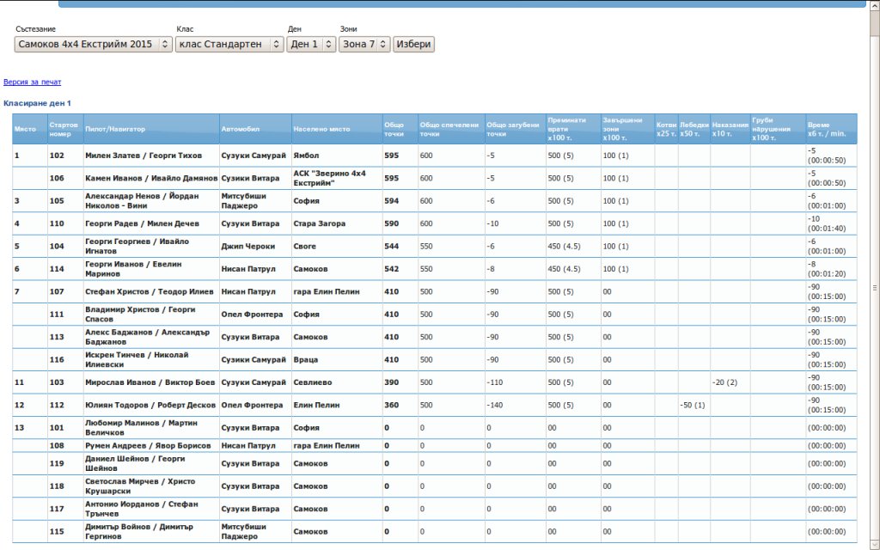880x550 pixels.
Task: Click the Мирослав Иванов / Виктор Боев entry
Action: [x=150, y=382]
